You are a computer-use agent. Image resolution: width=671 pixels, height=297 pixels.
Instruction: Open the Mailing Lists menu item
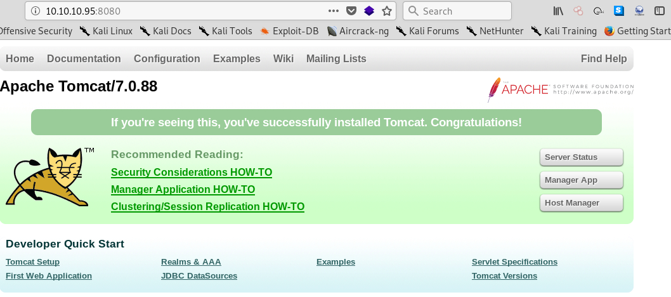(x=336, y=58)
